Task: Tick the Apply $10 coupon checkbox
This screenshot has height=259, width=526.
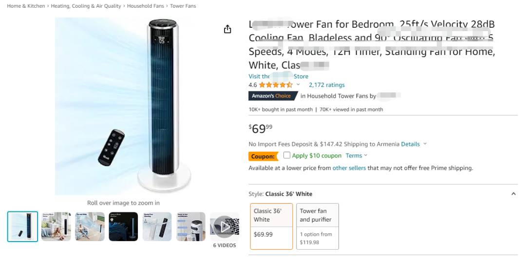Action: (287, 155)
